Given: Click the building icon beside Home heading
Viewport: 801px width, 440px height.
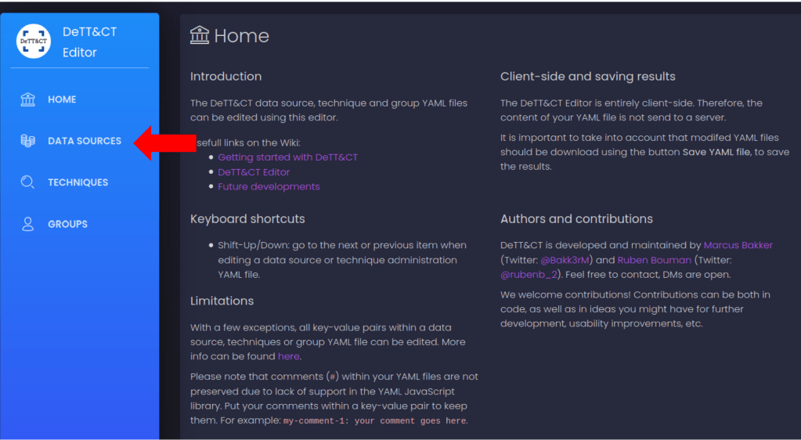Looking at the screenshot, I should pos(200,35).
